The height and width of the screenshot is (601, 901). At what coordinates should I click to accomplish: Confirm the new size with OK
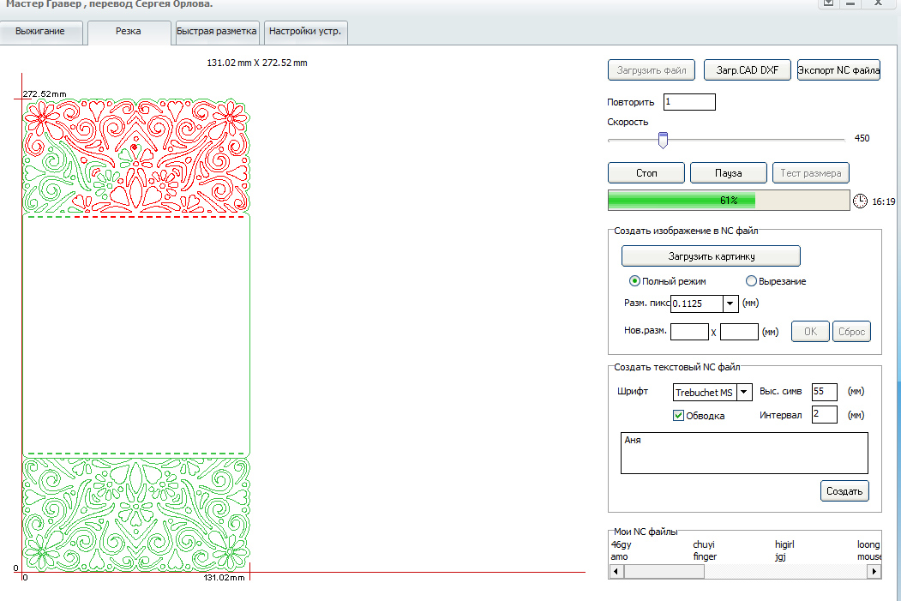[x=810, y=332]
